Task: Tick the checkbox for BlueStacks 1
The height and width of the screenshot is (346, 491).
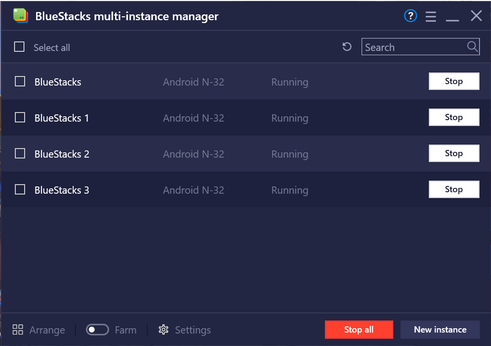Action: 20,118
